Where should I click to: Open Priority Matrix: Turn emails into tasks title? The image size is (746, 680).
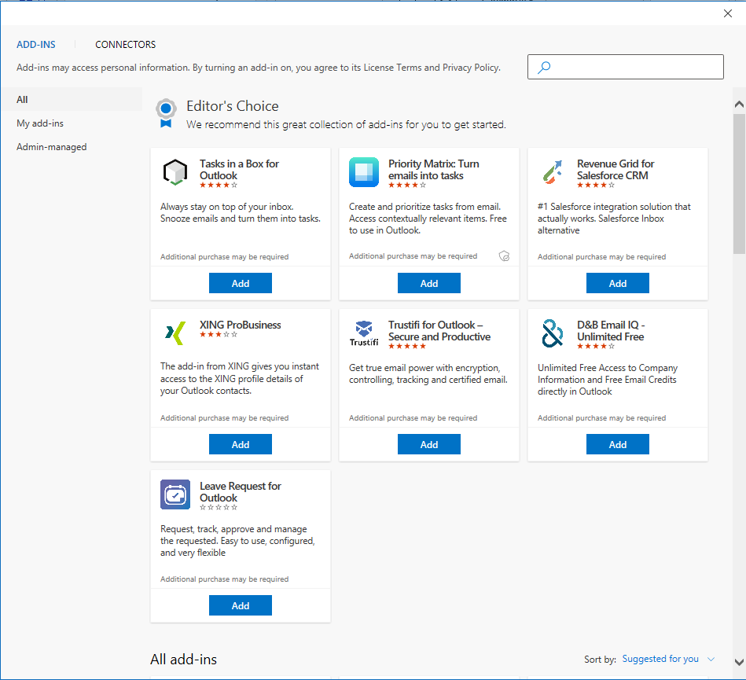coord(434,169)
